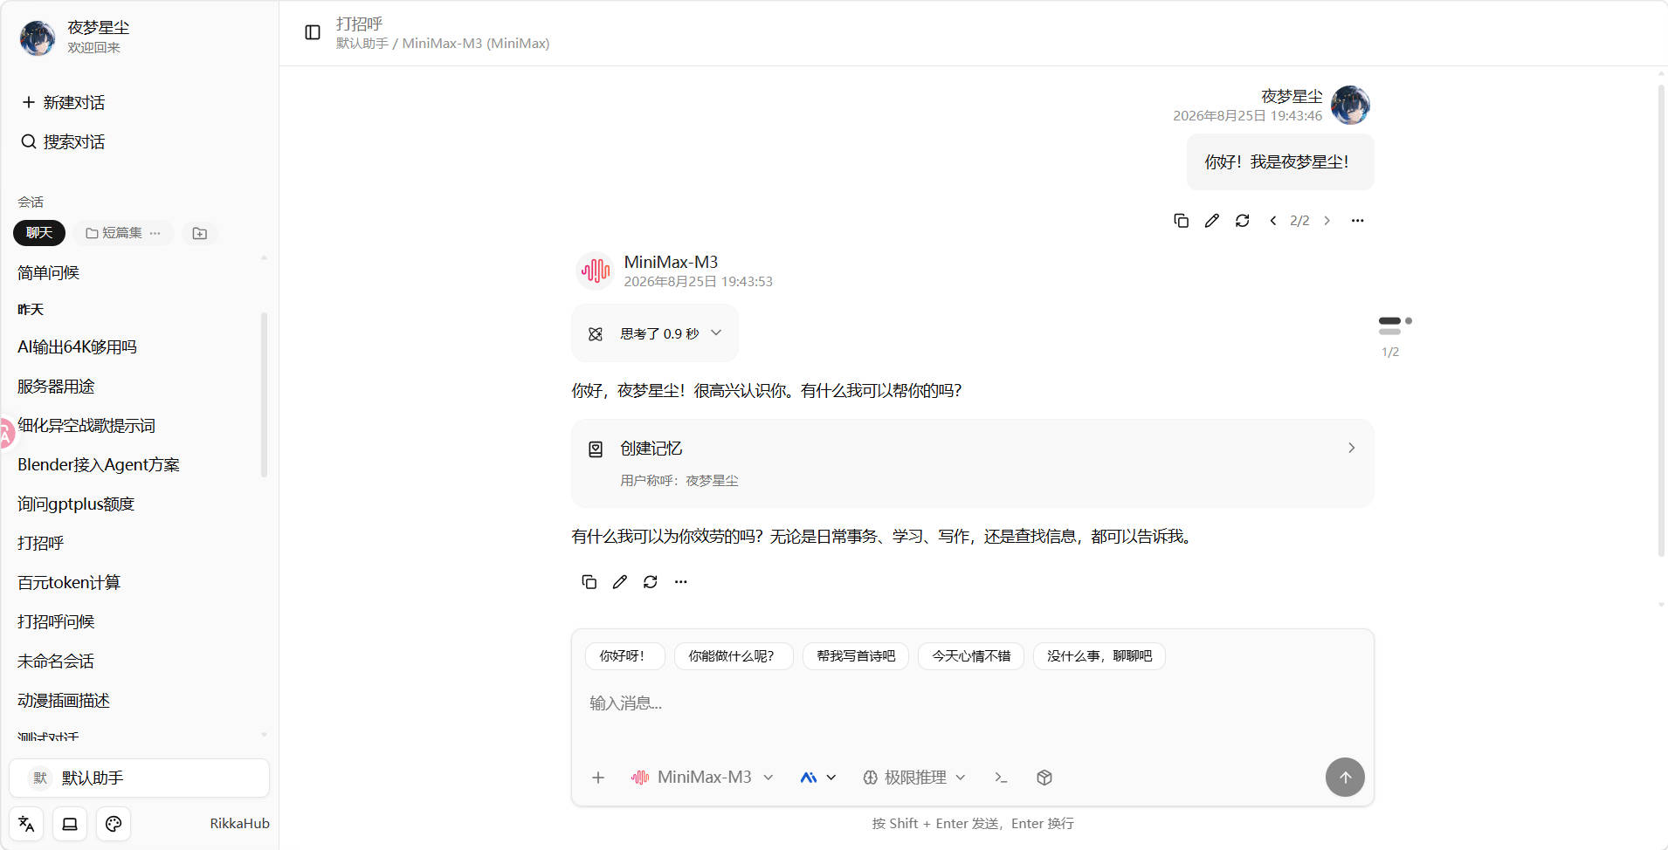Edit the MiniMax-M3 reply
Viewport: 1668px width, 850px height.
tap(619, 582)
